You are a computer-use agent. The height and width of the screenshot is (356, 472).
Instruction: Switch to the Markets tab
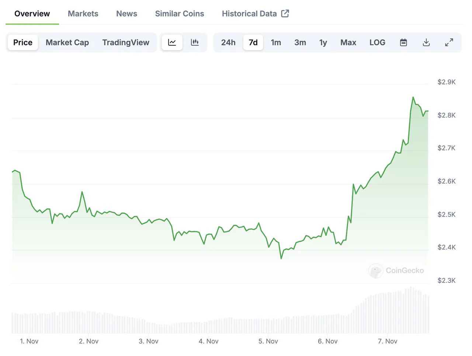coord(83,14)
